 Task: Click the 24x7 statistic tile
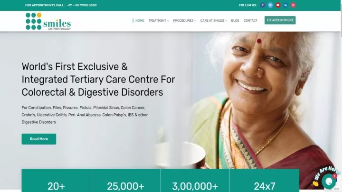(x=265, y=181)
